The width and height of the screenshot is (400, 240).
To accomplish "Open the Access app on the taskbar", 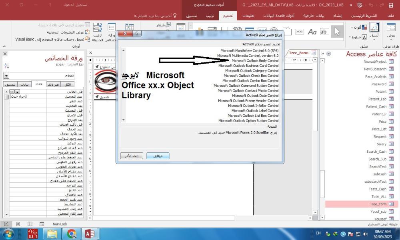I will coord(90,234).
